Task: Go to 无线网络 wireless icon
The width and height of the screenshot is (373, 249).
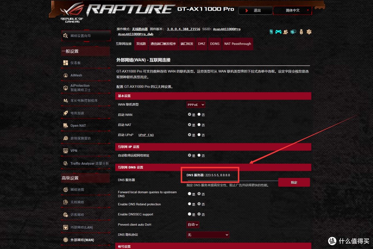Action: (x=65, y=202)
